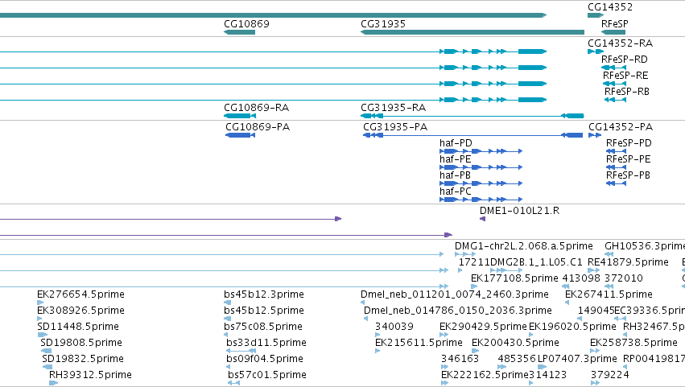This screenshot has width=685, height=387.
Task: Click the EK196020.5prime EST label
Action: coord(573,327)
